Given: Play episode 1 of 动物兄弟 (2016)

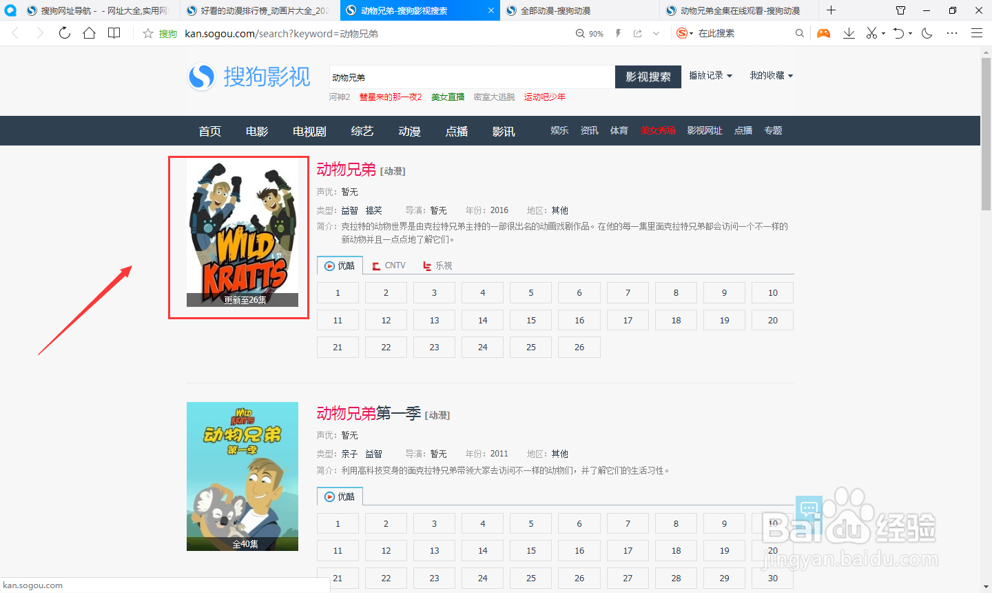Looking at the screenshot, I should point(338,293).
